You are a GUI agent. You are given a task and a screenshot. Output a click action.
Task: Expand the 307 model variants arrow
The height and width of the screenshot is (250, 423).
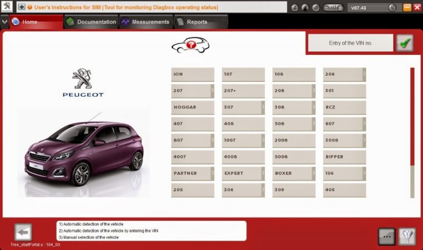263,107
